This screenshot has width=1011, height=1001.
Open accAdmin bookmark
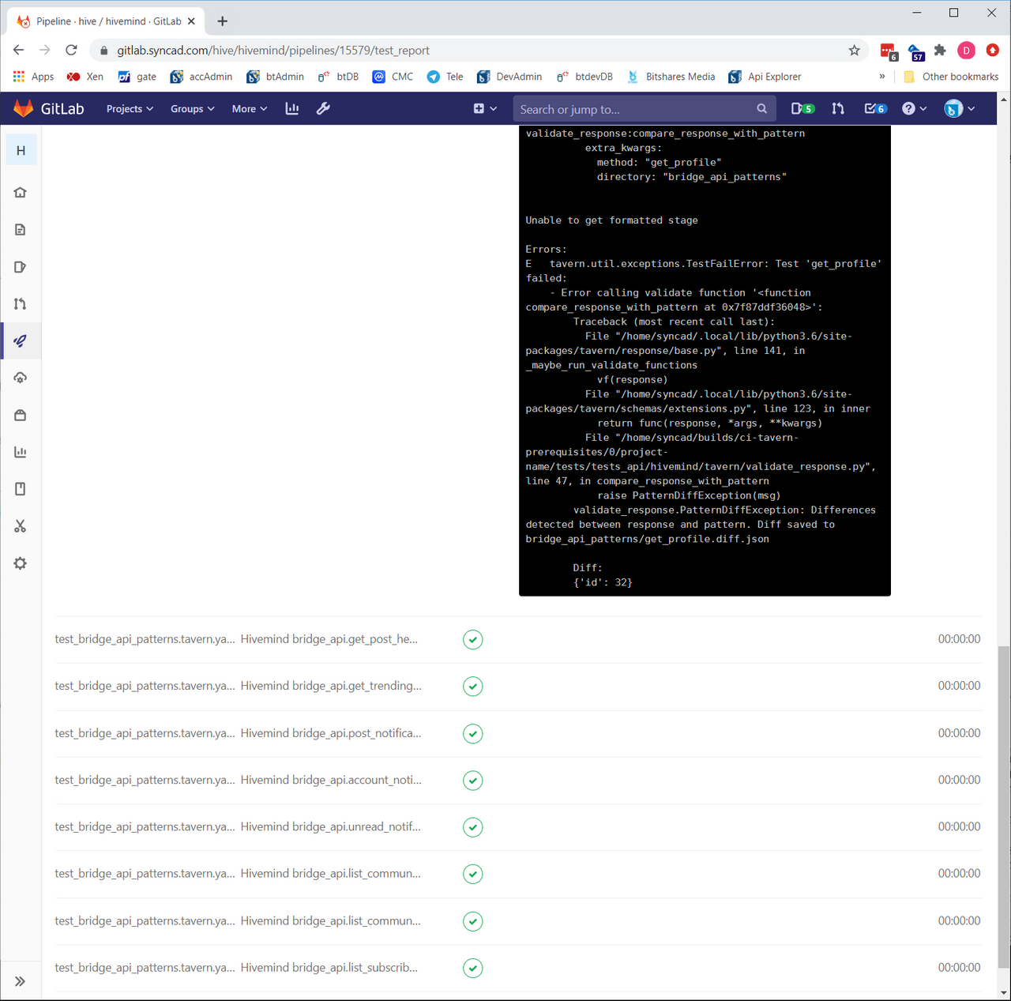pyautogui.click(x=201, y=77)
